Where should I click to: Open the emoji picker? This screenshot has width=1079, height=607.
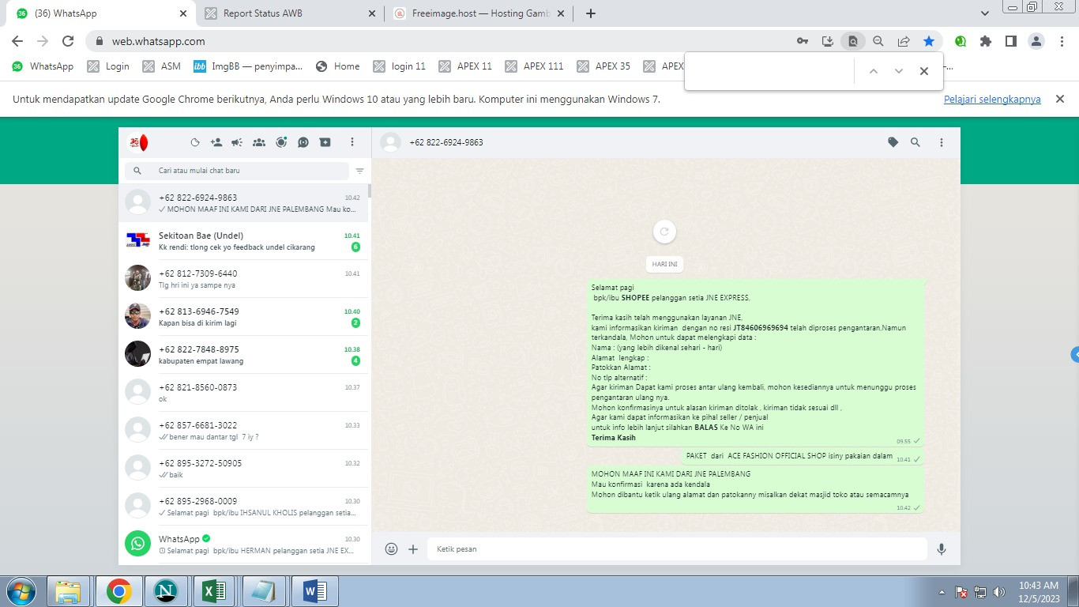click(x=391, y=549)
